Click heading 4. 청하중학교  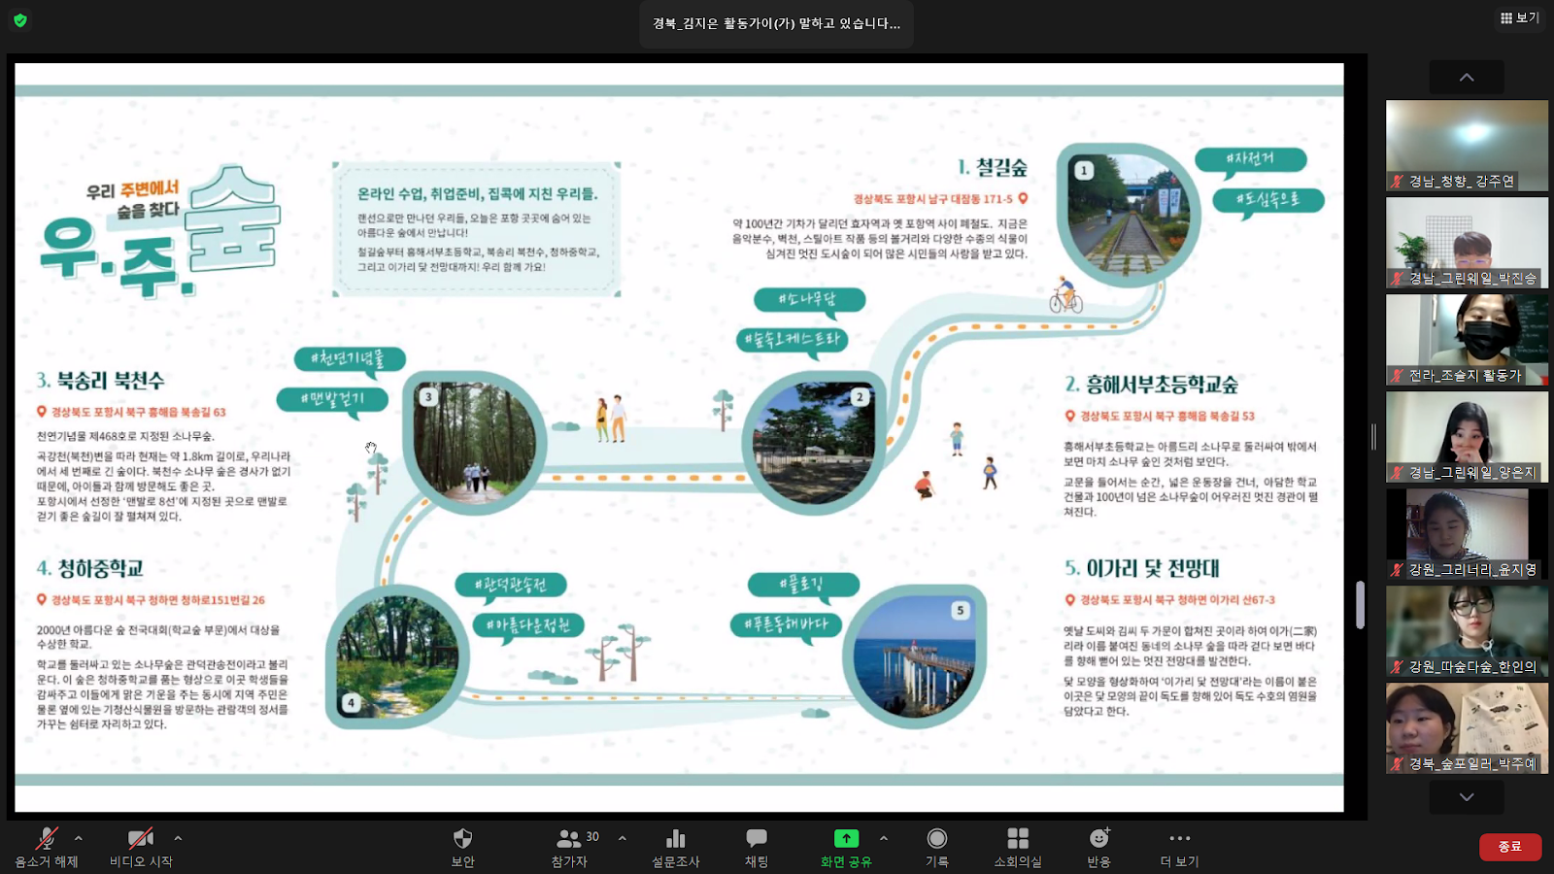(90, 568)
